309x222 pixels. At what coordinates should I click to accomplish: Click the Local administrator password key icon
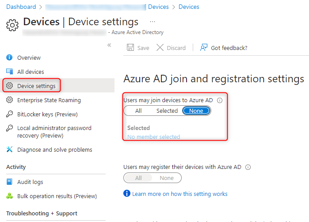click(x=9, y=128)
